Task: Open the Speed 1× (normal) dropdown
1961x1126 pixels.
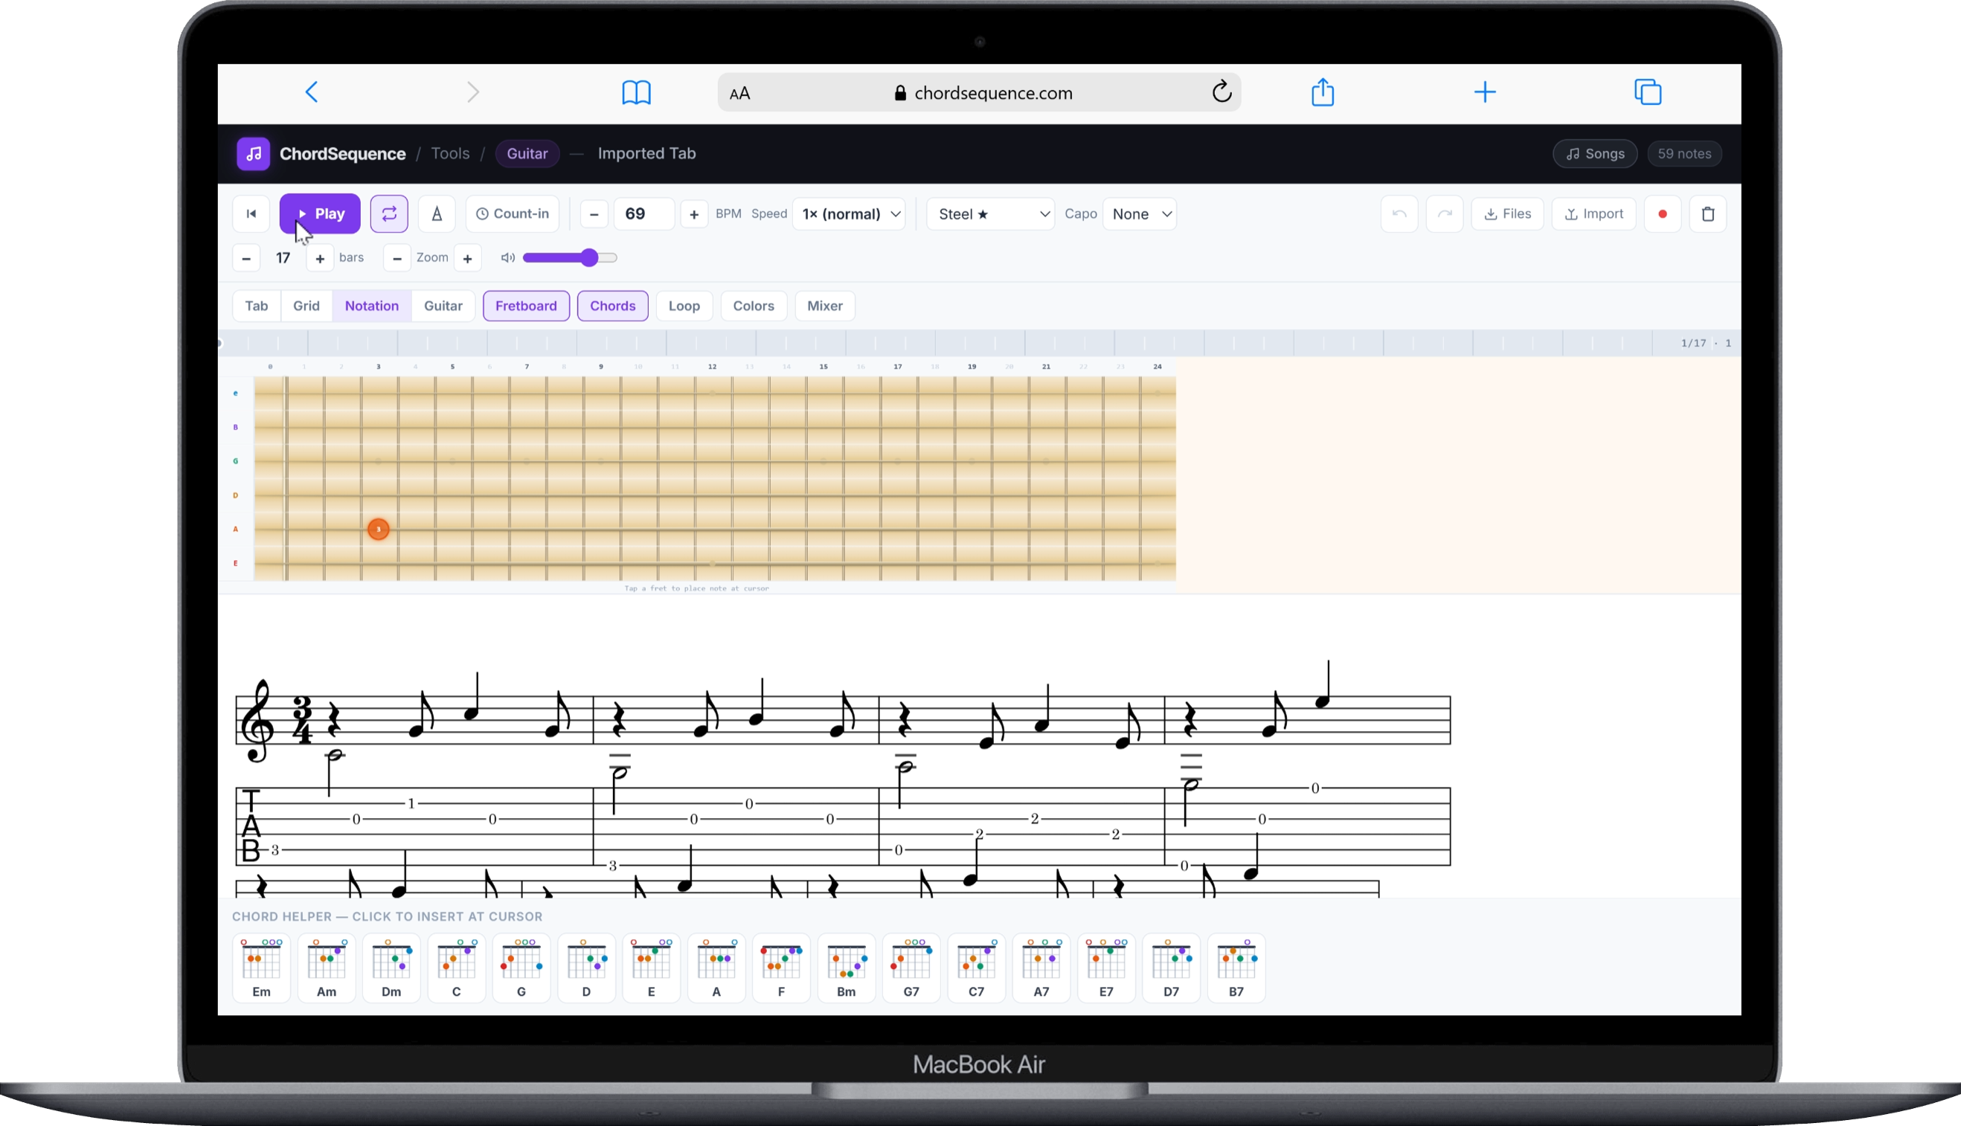Action: pos(850,214)
